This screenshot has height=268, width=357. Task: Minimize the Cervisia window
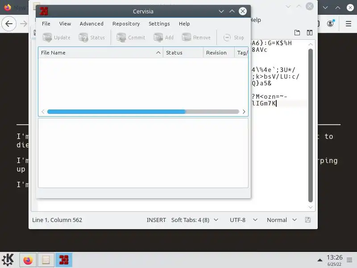[221, 11]
